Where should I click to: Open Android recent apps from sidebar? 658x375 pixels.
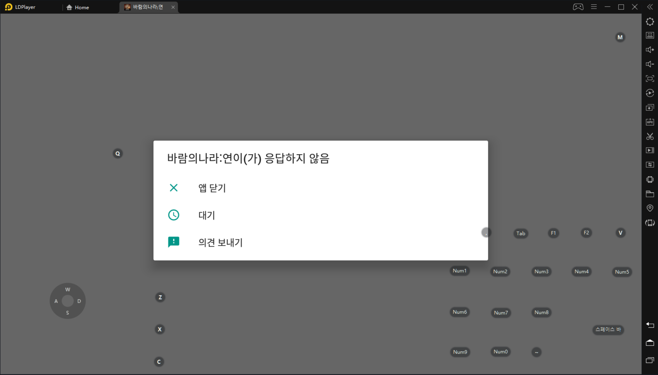click(x=650, y=360)
